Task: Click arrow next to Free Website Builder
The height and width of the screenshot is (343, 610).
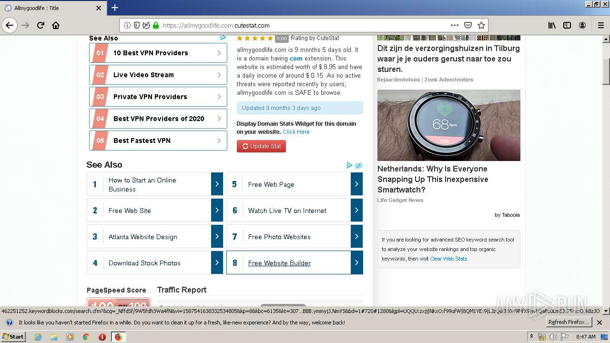Action: point(356,262)
